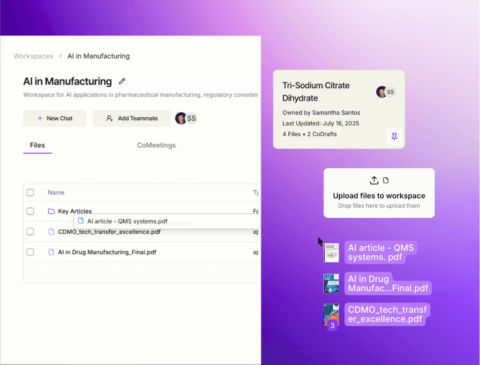The height and width of the screenshot is (365, 480).
Task: Click the pencil edit icon beside workspace title
Action: click(122, 81)
